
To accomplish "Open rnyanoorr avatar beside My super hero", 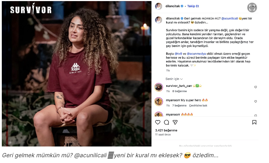I will 159,102.
